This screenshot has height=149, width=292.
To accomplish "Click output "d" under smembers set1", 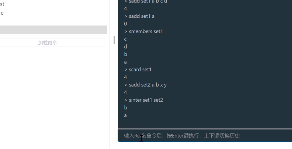I will (125, 47).
